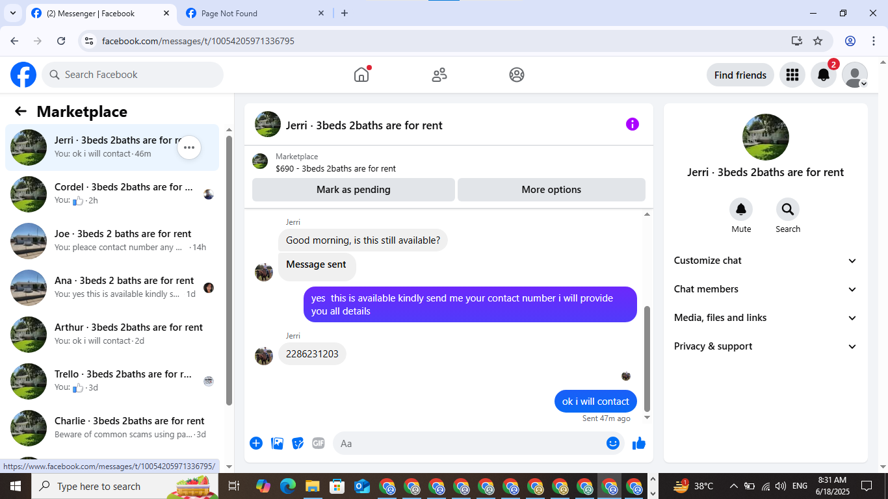Open the Groups icon in top navigation

tap(517, 75)
